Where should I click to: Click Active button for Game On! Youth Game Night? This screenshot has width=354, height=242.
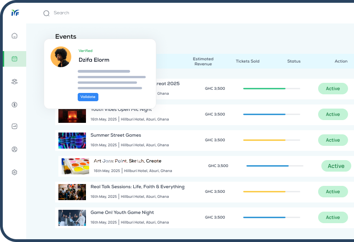[332, 218]
